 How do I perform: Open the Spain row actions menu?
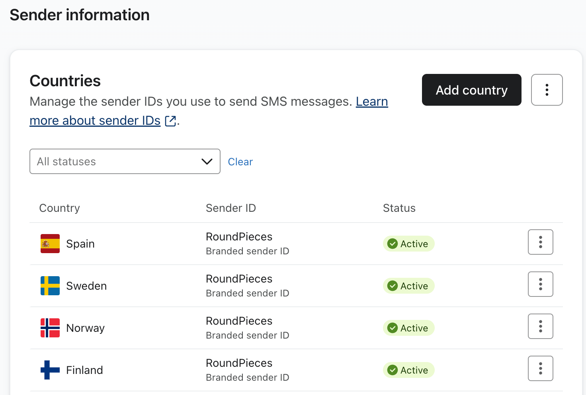(540, 242)
